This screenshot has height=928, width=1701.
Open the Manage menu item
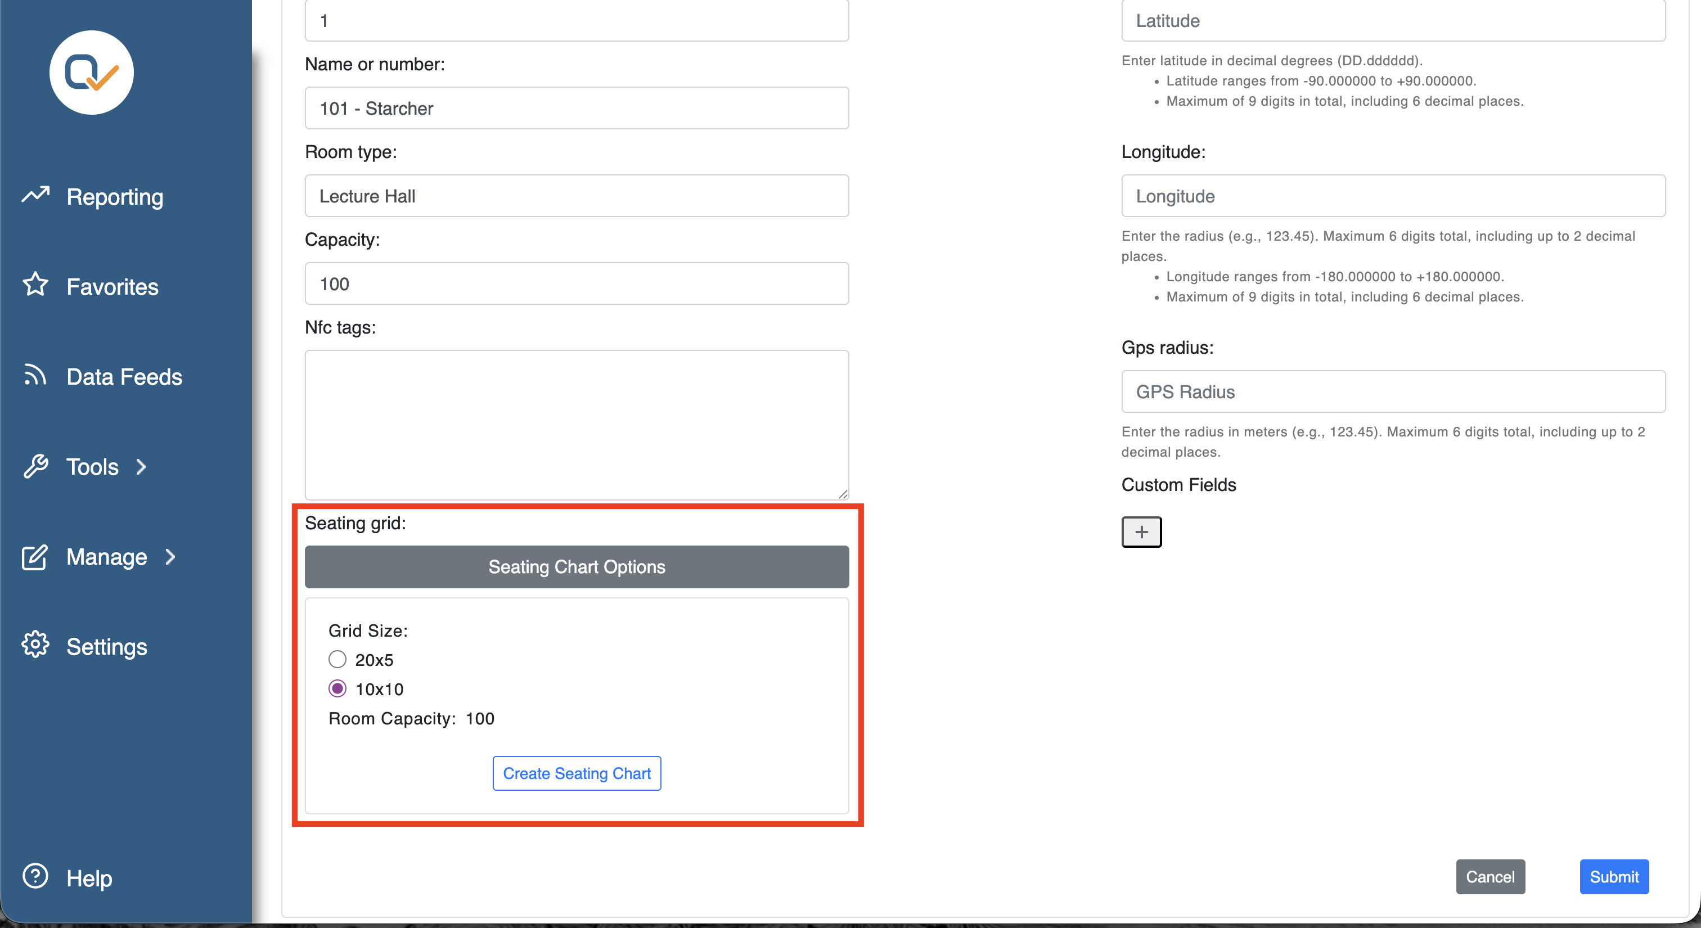tap(107, 557)
